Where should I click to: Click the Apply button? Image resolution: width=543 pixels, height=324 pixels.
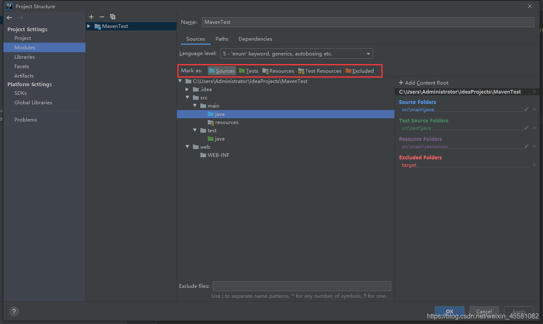click(x=519, y=311)
